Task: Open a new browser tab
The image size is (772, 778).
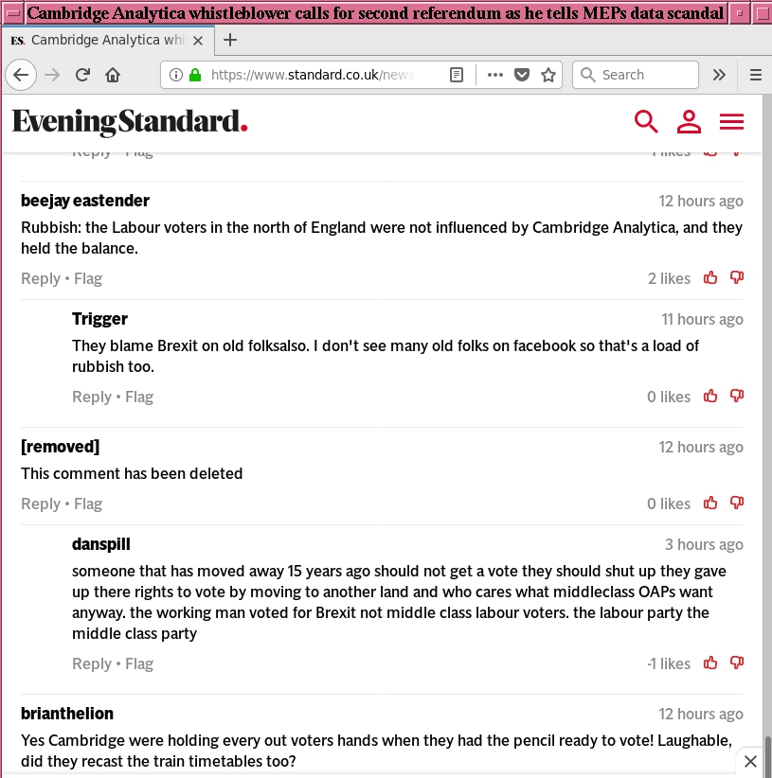Action: 230,40
